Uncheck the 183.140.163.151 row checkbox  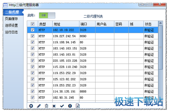click(x=33, y=48)
